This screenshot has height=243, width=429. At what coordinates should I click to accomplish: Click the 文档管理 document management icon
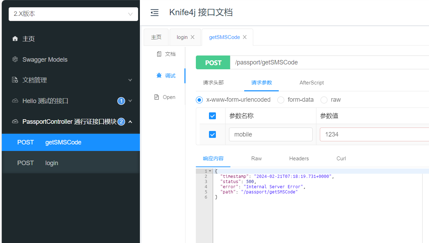point(15,80)
